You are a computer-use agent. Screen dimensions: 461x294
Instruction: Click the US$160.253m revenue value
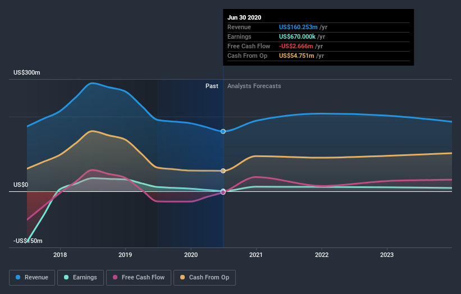click(298, 27)
